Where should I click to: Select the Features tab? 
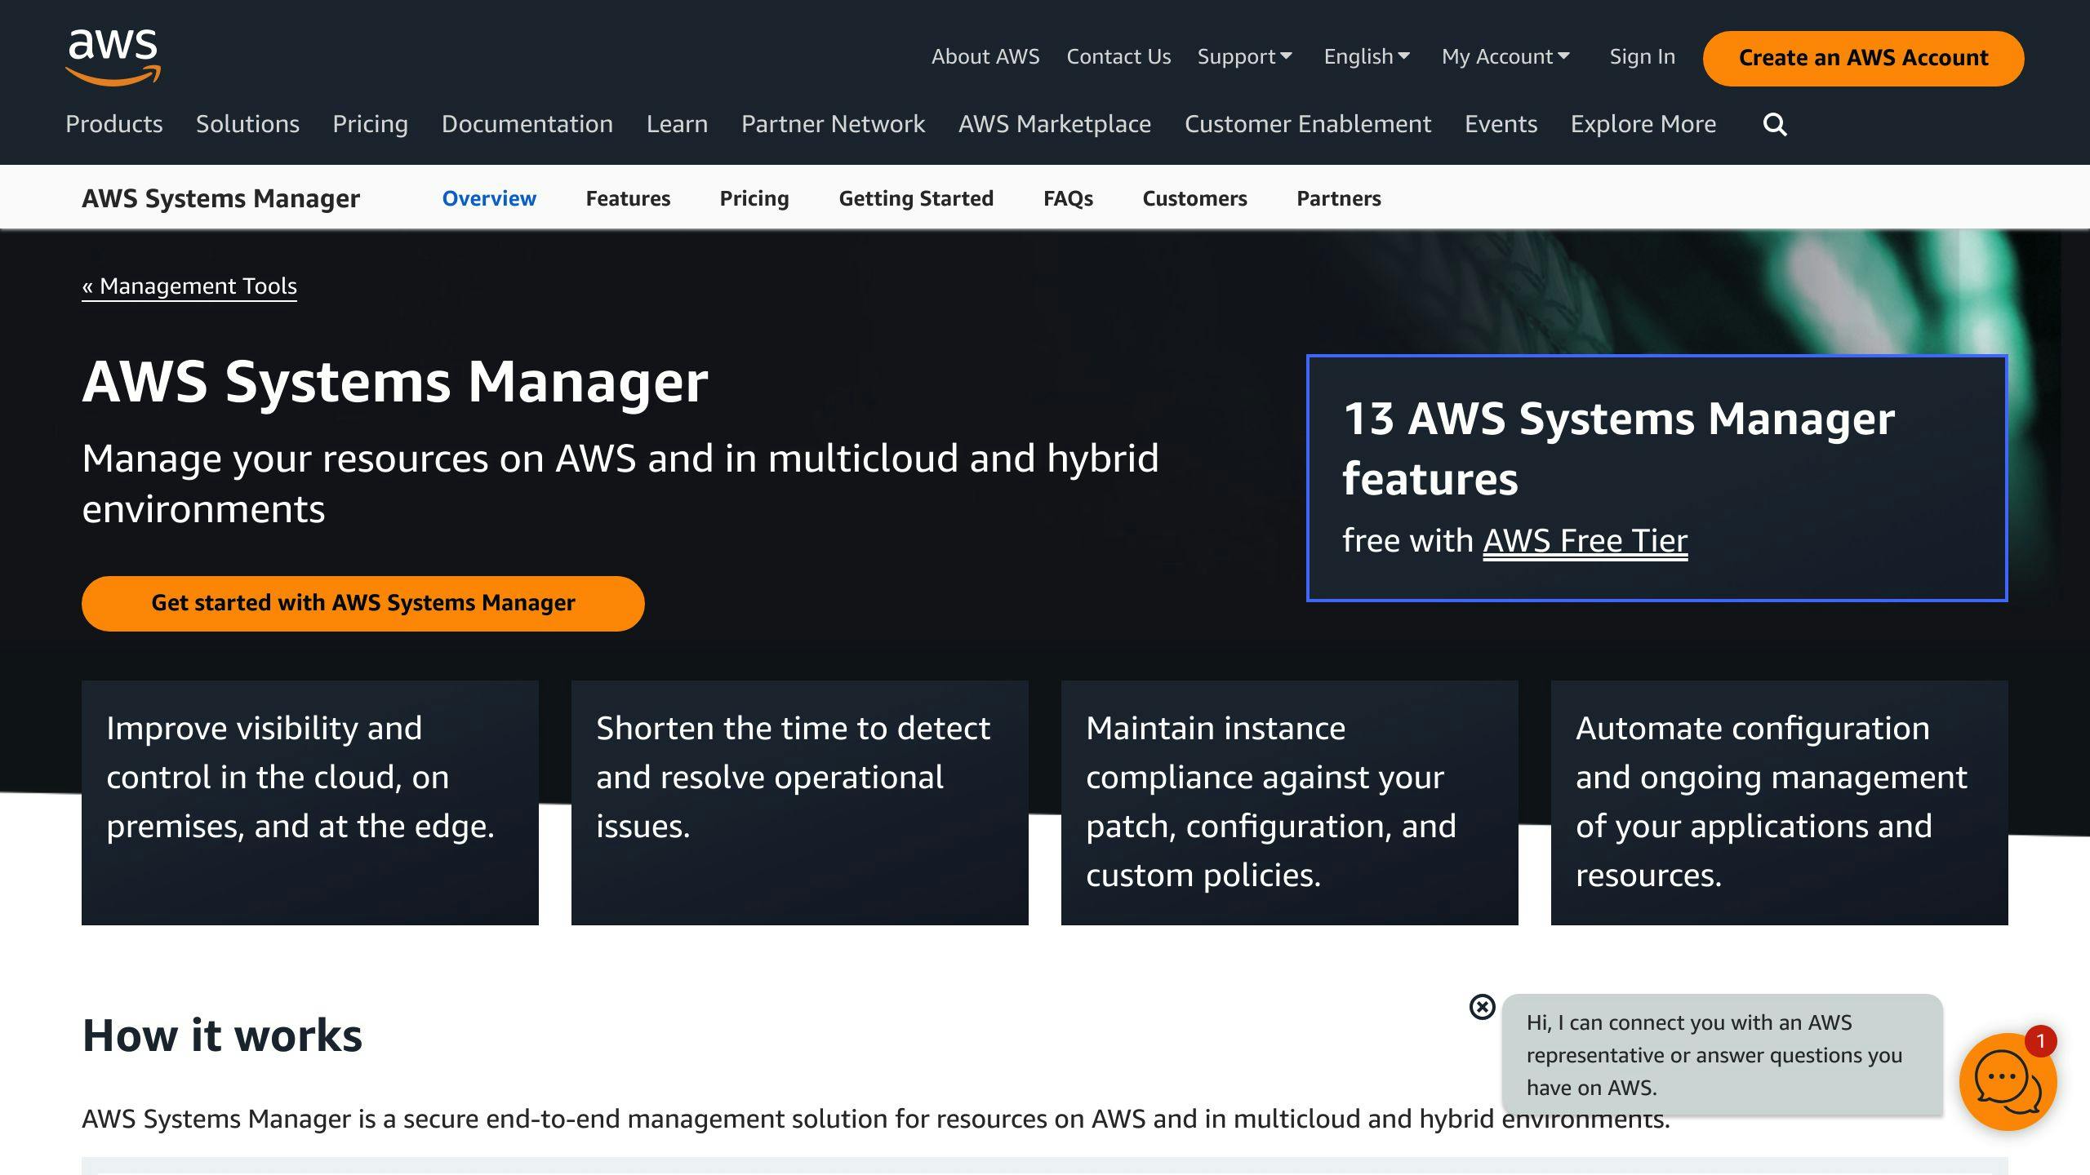[x=627, y=198]
